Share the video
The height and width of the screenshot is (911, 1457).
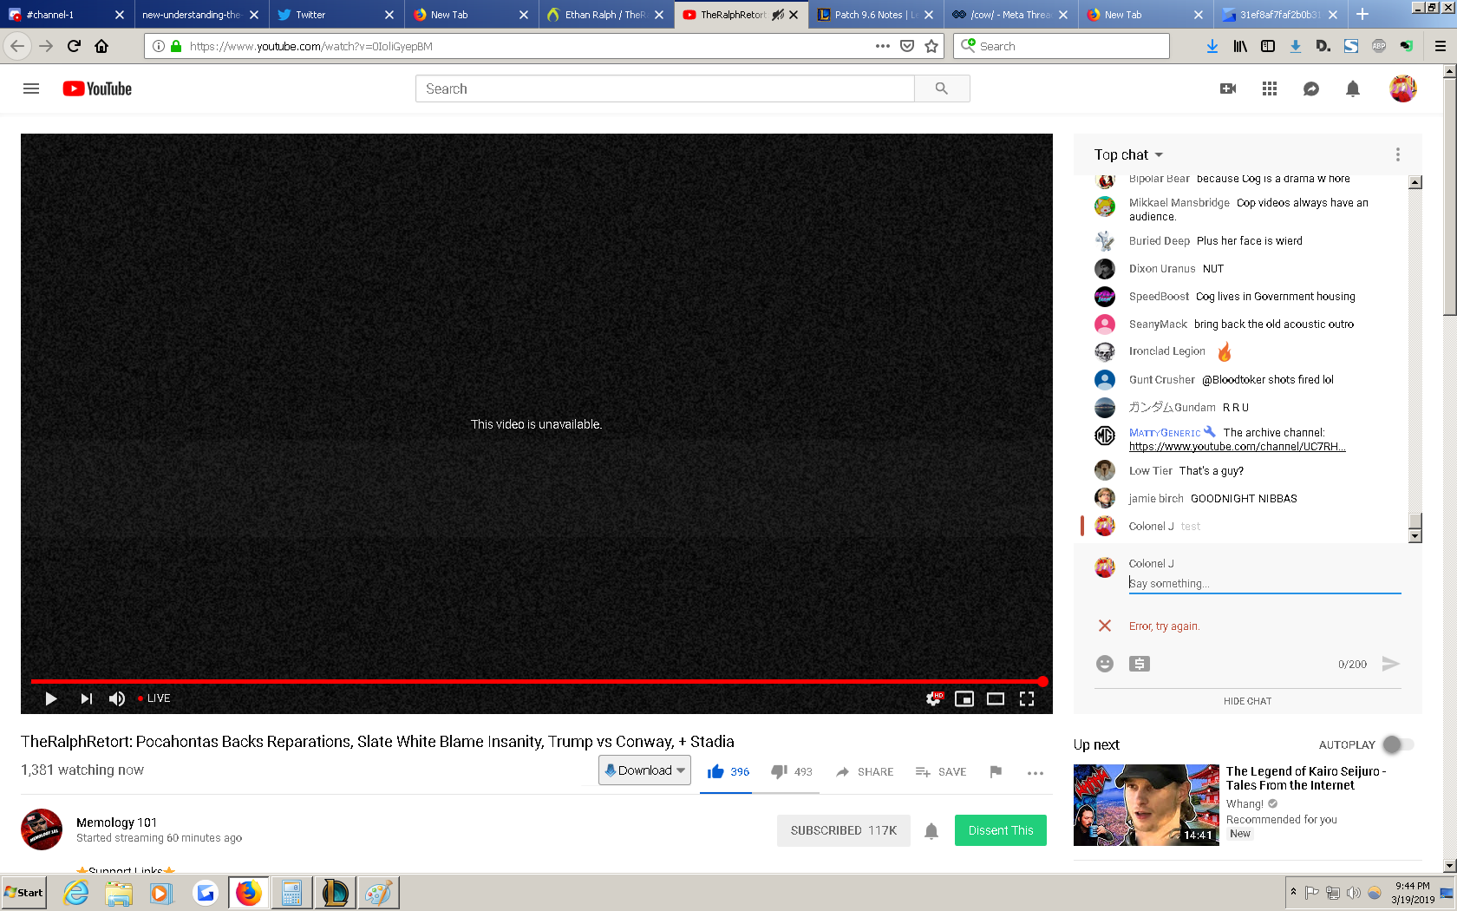pyautogui.click(x=865, y=772)
